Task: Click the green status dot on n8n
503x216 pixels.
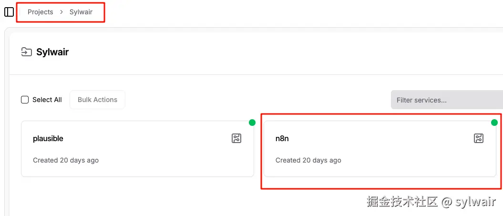Action: point(494,123)
